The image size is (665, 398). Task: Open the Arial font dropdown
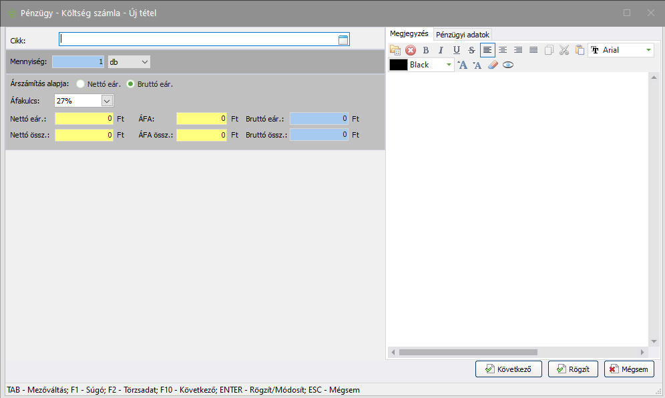[x=648, y=50]
